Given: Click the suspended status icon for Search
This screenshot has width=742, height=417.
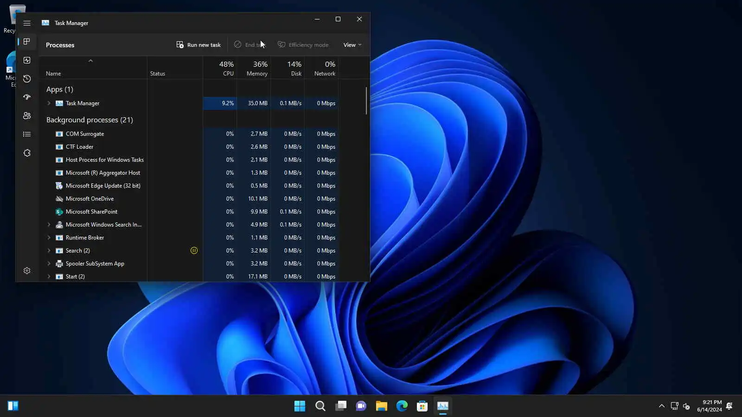Looking at the screenshot, I should pyautogui.click(x=194, y=251).
